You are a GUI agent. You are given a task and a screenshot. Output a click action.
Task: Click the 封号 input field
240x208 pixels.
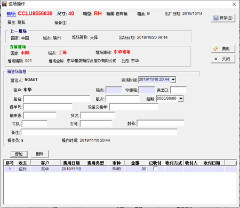click(x=161, y=123)
